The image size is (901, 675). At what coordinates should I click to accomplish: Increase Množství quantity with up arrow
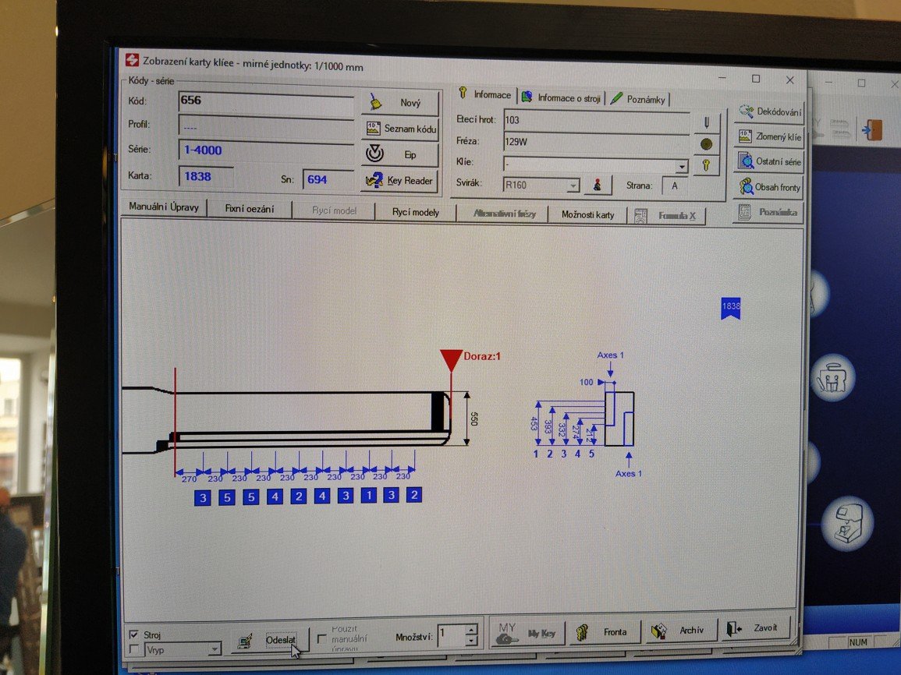(x=471, y=628)
